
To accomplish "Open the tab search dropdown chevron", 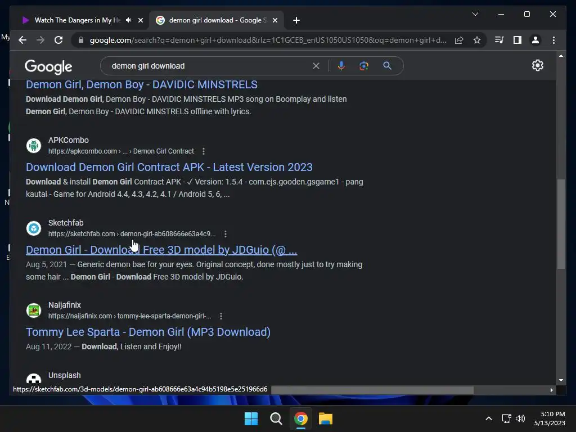I will pos(475,14).
